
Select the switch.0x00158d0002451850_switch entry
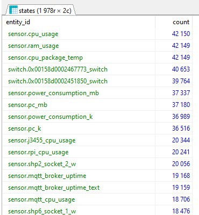pos(58,81)
